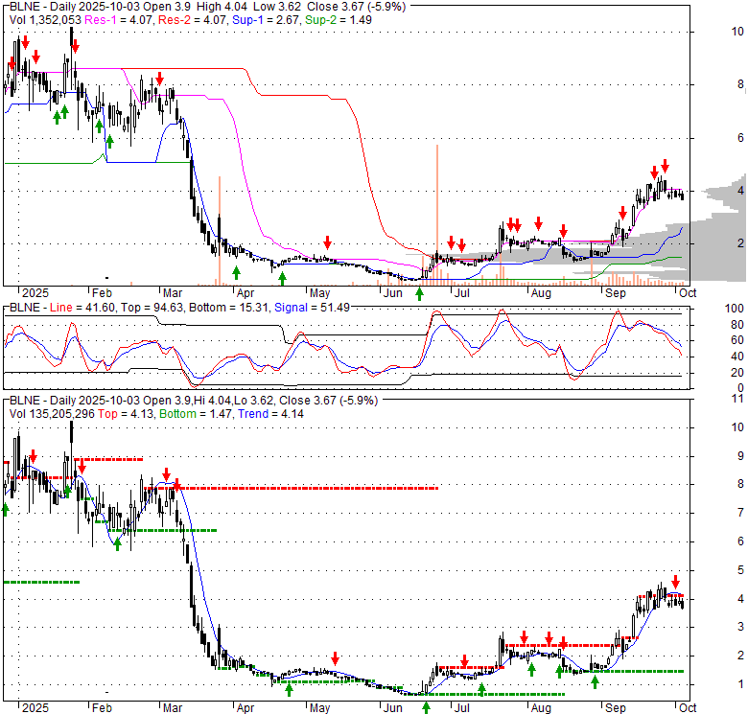
Task: Click the 'Res-2 = 4.07' red label
Action: [x=192, y=20]
